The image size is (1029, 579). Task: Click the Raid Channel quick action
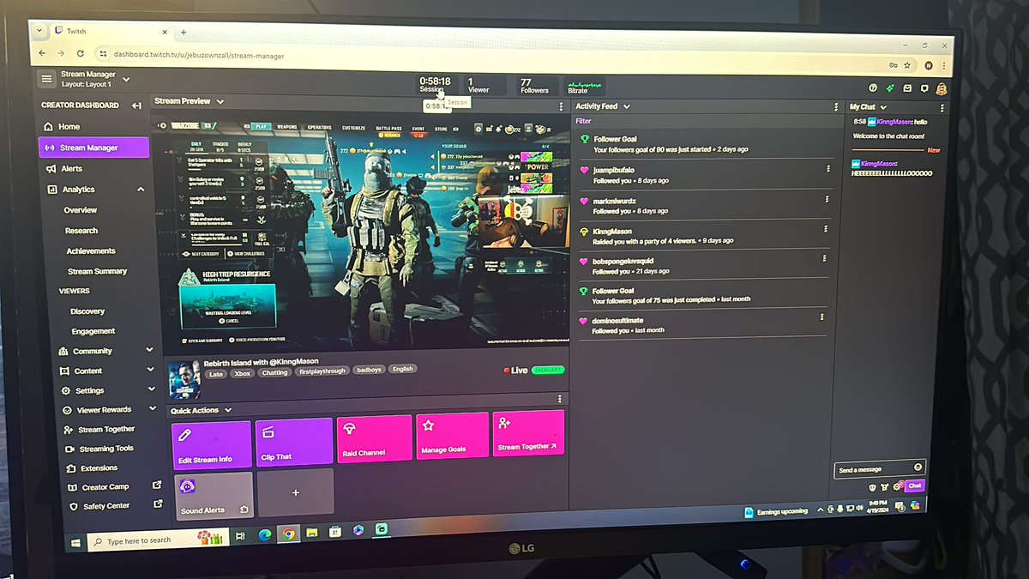pyautogui.click(x=375, y=439)
